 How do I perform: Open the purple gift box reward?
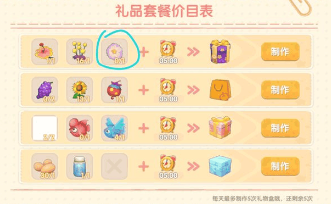click(220, 52)
